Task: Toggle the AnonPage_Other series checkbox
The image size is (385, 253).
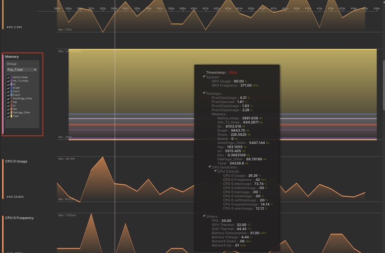Action: point(8,99)
